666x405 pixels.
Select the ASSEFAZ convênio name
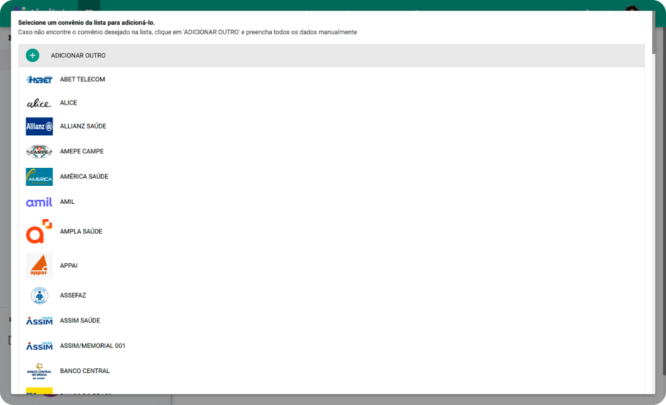coord(73,295)
